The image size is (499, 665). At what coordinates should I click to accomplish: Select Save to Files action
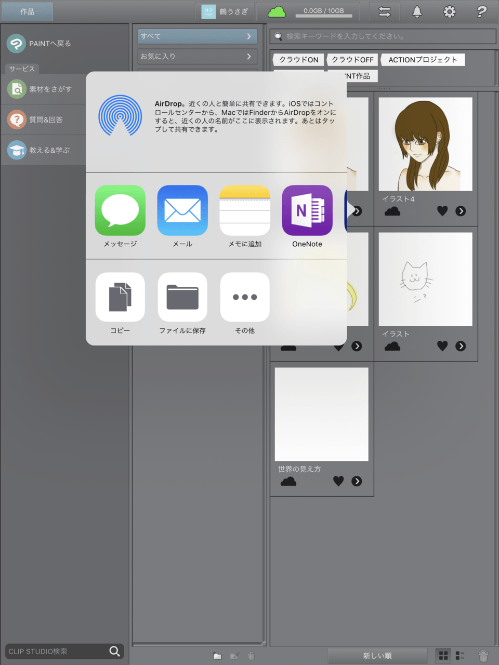coord(182,297)
